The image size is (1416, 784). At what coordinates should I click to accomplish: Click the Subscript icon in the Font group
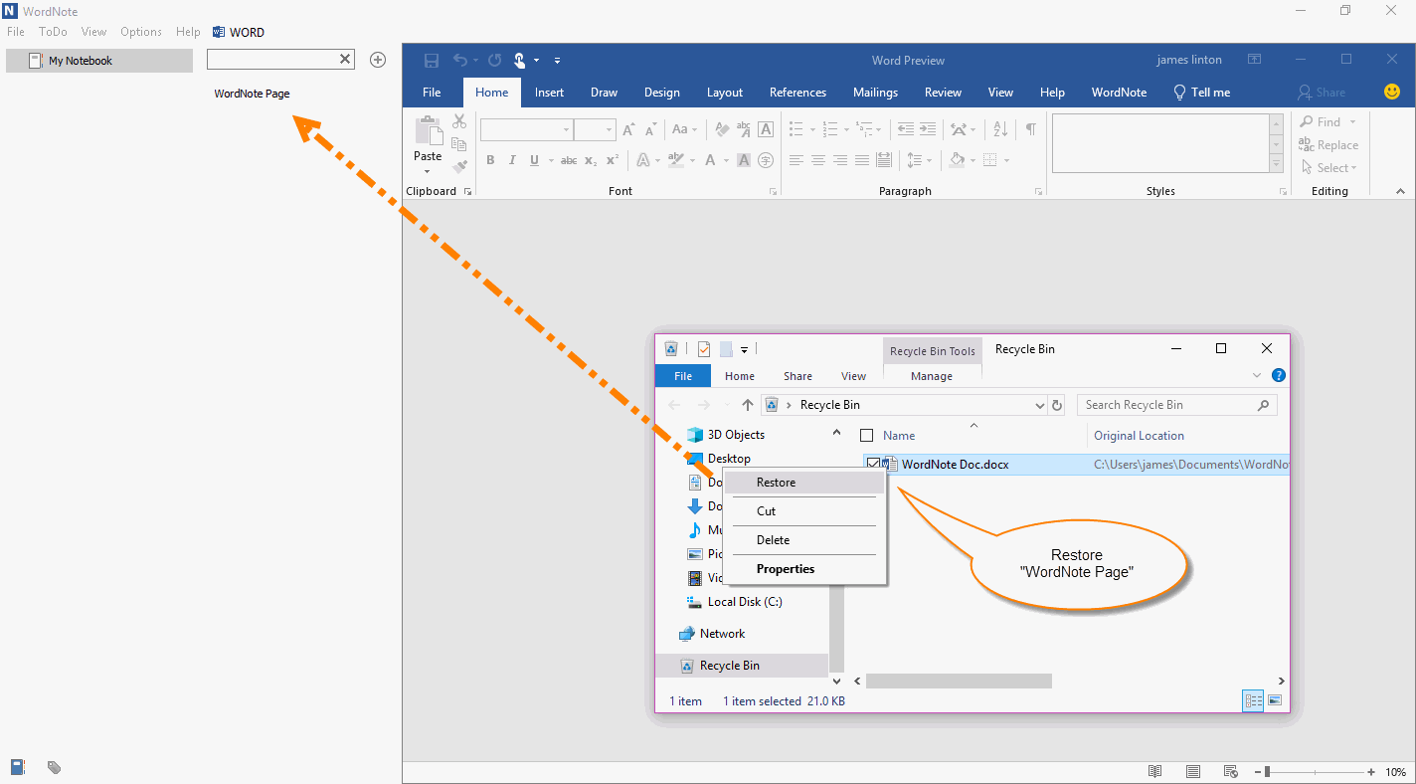[x=591, y=160]
